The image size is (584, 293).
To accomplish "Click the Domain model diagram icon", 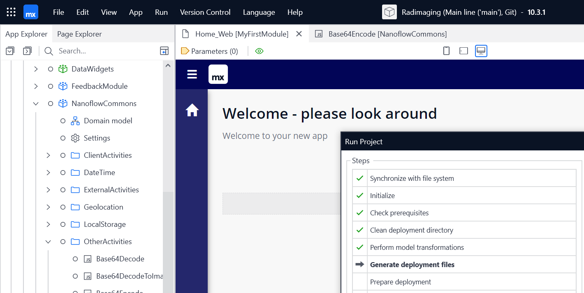I will coord(75,121).
